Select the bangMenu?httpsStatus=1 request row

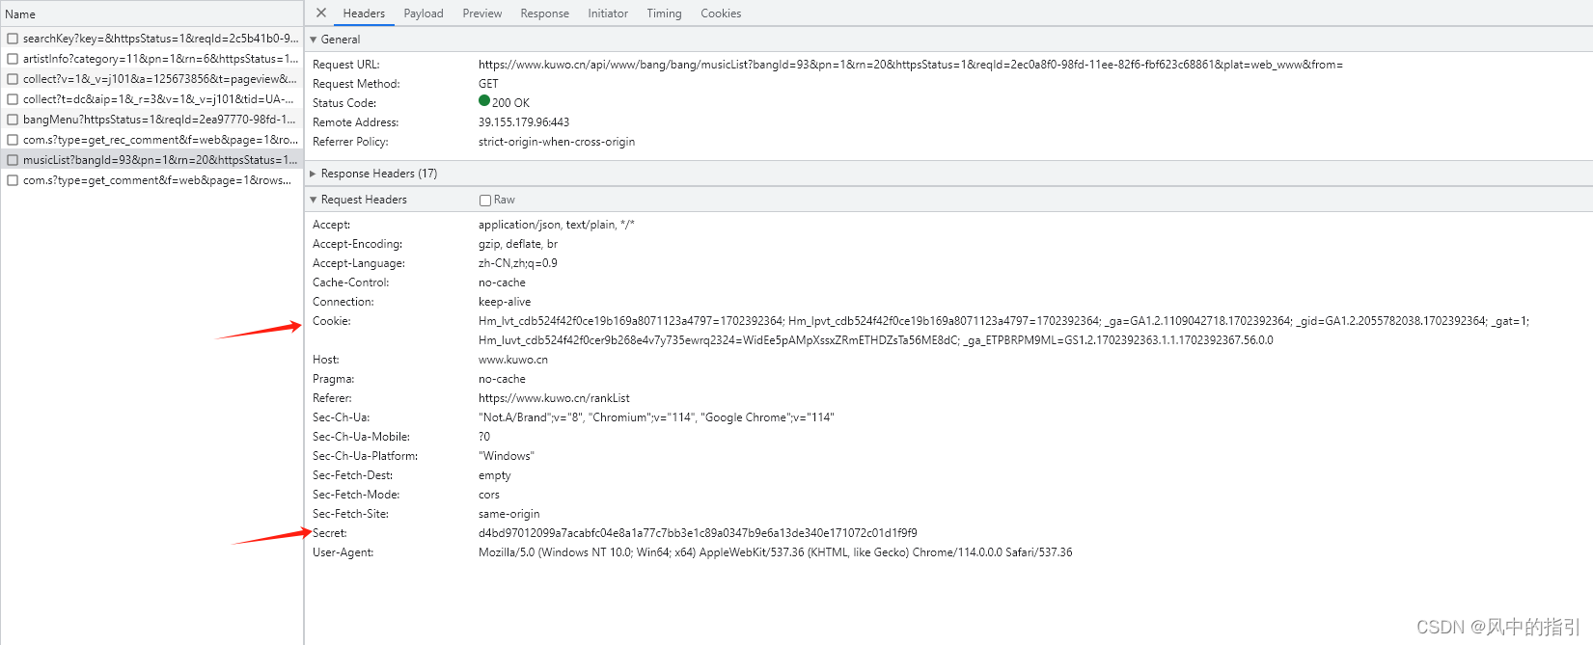pos(152,120)
